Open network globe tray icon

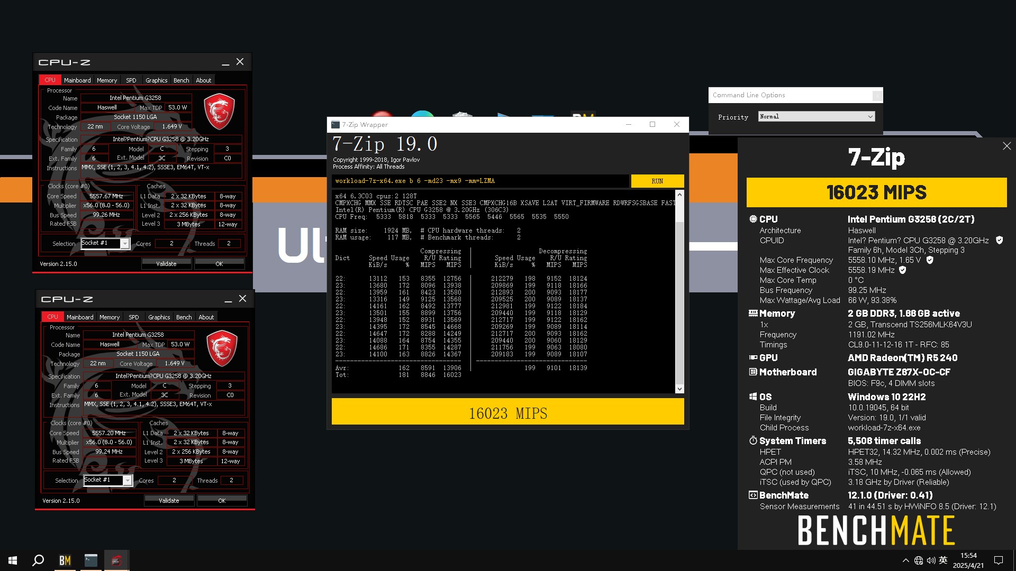[x=919, y=560]
